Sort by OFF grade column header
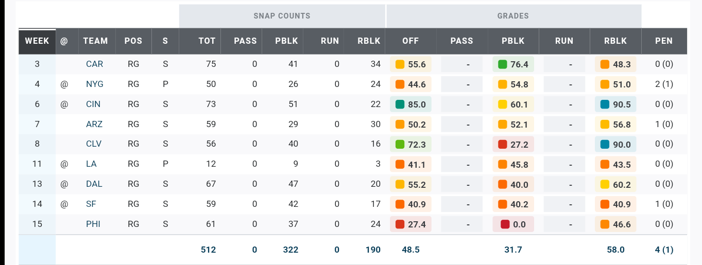The height and width of the screenshot is (265, 702). pos(410,41)
